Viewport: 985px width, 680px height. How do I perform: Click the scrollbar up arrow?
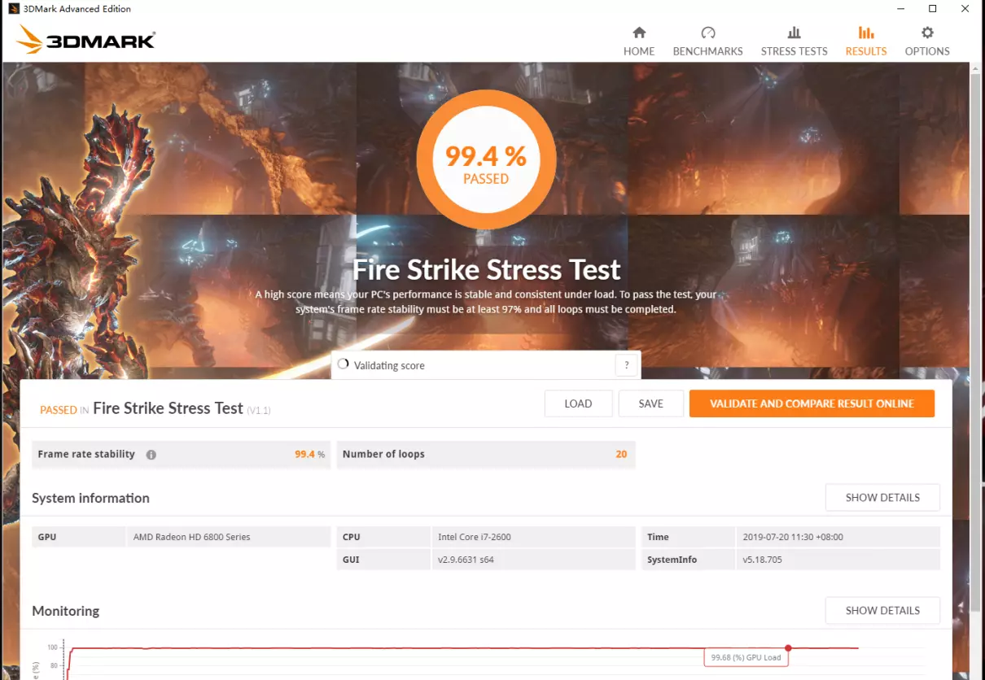tap(976, 70)
